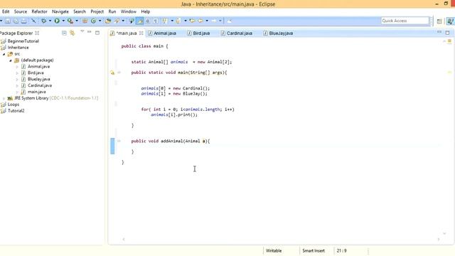Open the Navigate menu
Viewport: 455px width, 256px height.
click(60, 11)
